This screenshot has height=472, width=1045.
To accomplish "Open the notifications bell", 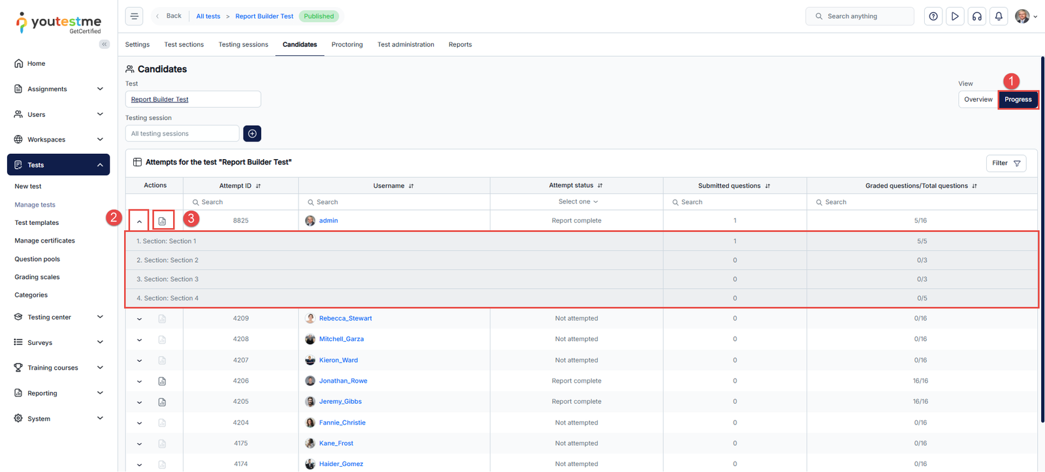I will pyautogui.click(x=999, y=16).
